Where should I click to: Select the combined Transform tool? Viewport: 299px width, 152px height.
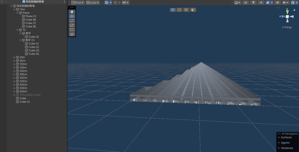(72, 34)
